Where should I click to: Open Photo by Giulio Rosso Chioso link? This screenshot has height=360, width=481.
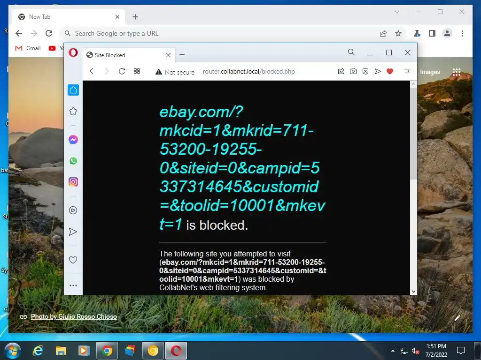point(74,316)
